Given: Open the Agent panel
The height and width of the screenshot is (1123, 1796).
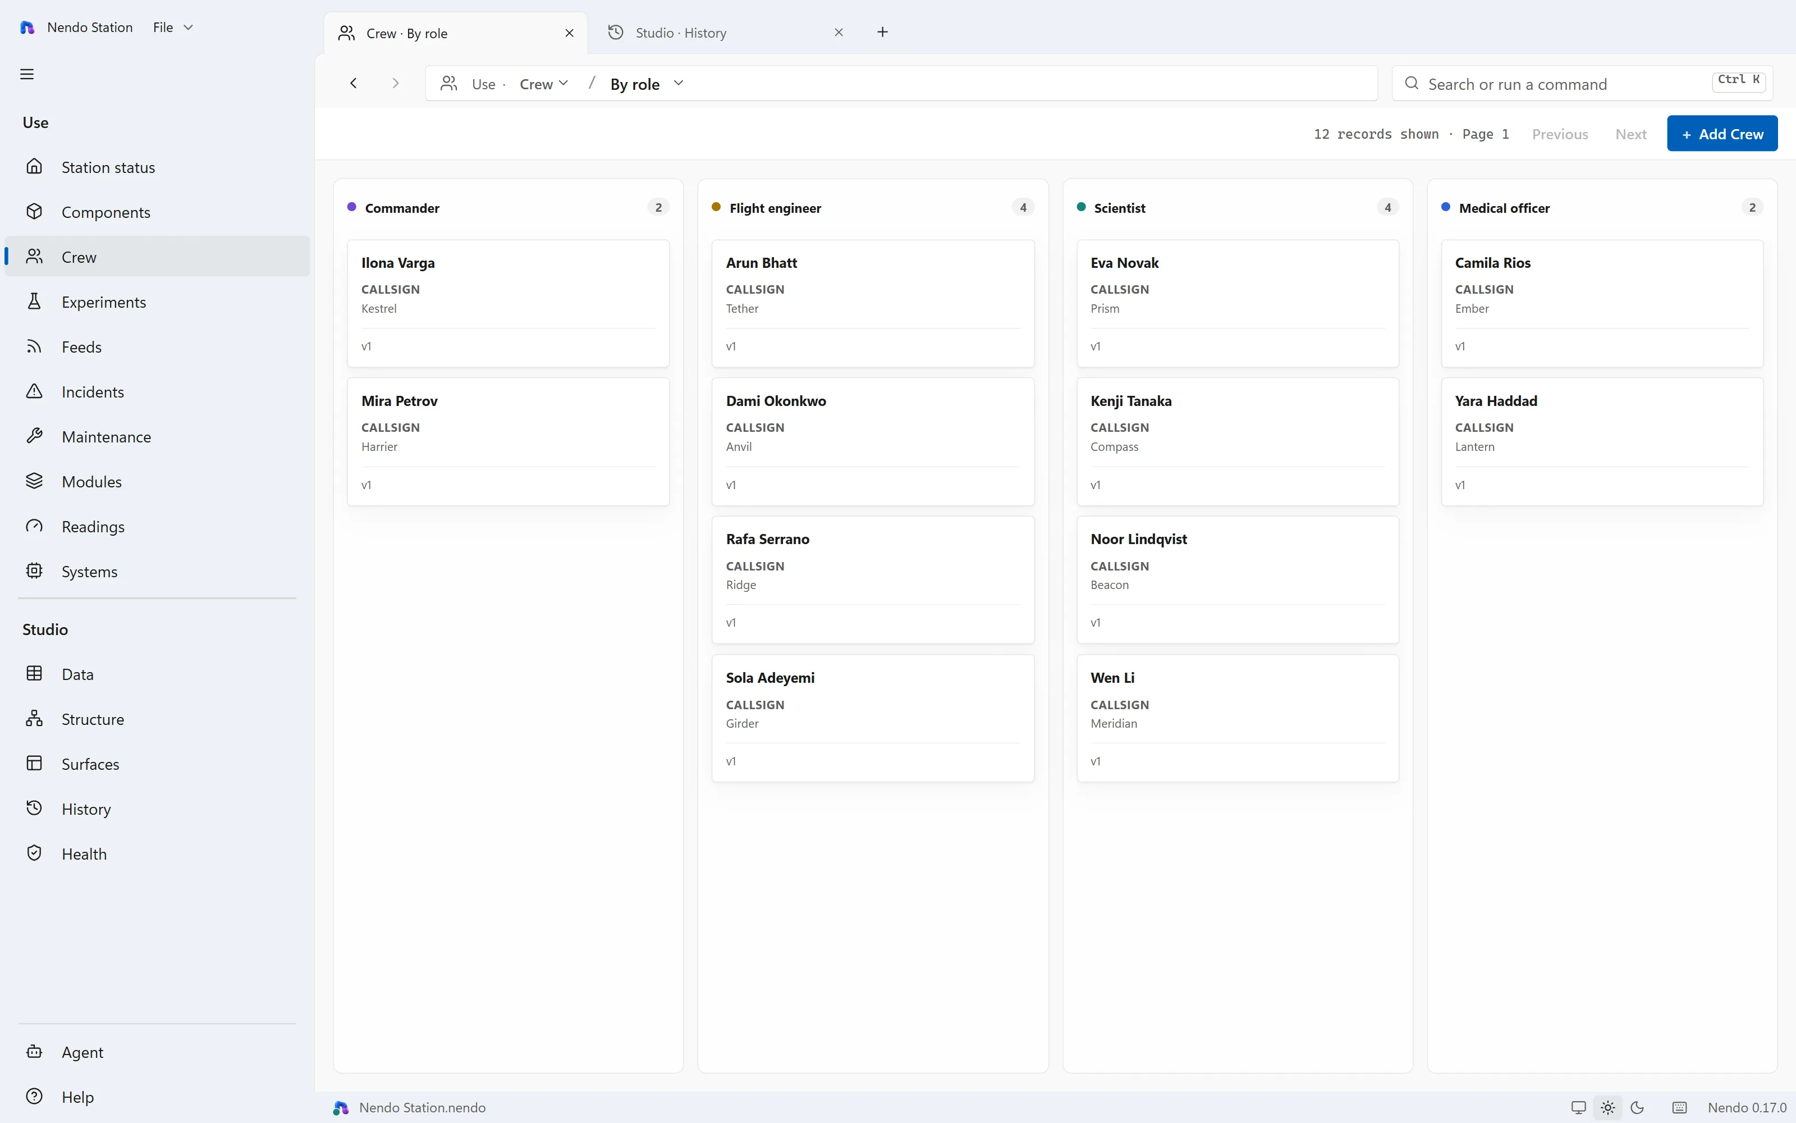Looking at the screenshot, I should [157, 1052].
